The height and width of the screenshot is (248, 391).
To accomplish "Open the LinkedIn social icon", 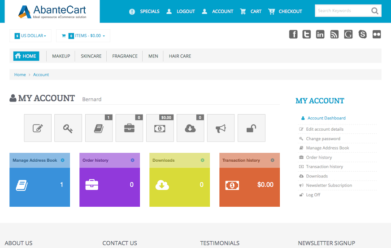I will click(320, 34).
